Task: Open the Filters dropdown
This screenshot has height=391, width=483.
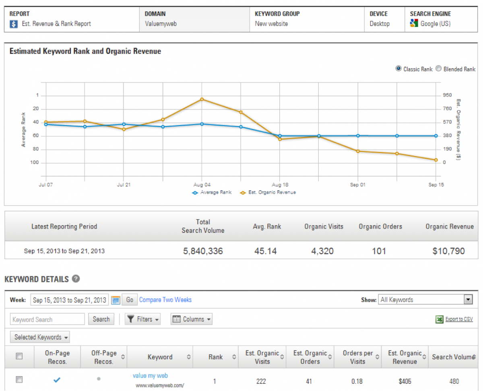Action: coord(142,319)
